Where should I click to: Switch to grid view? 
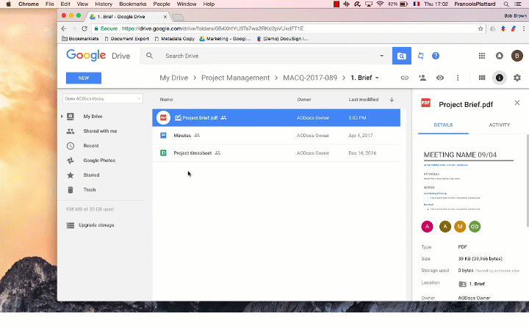coord(482,78)
